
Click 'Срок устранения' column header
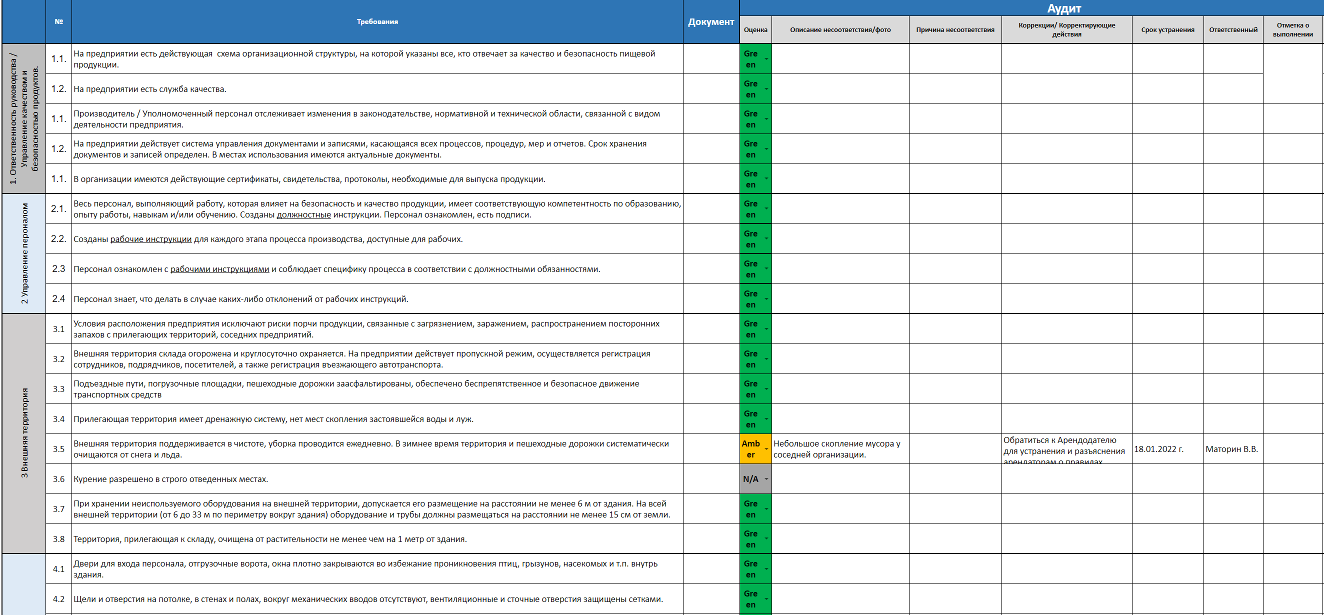1167,30
